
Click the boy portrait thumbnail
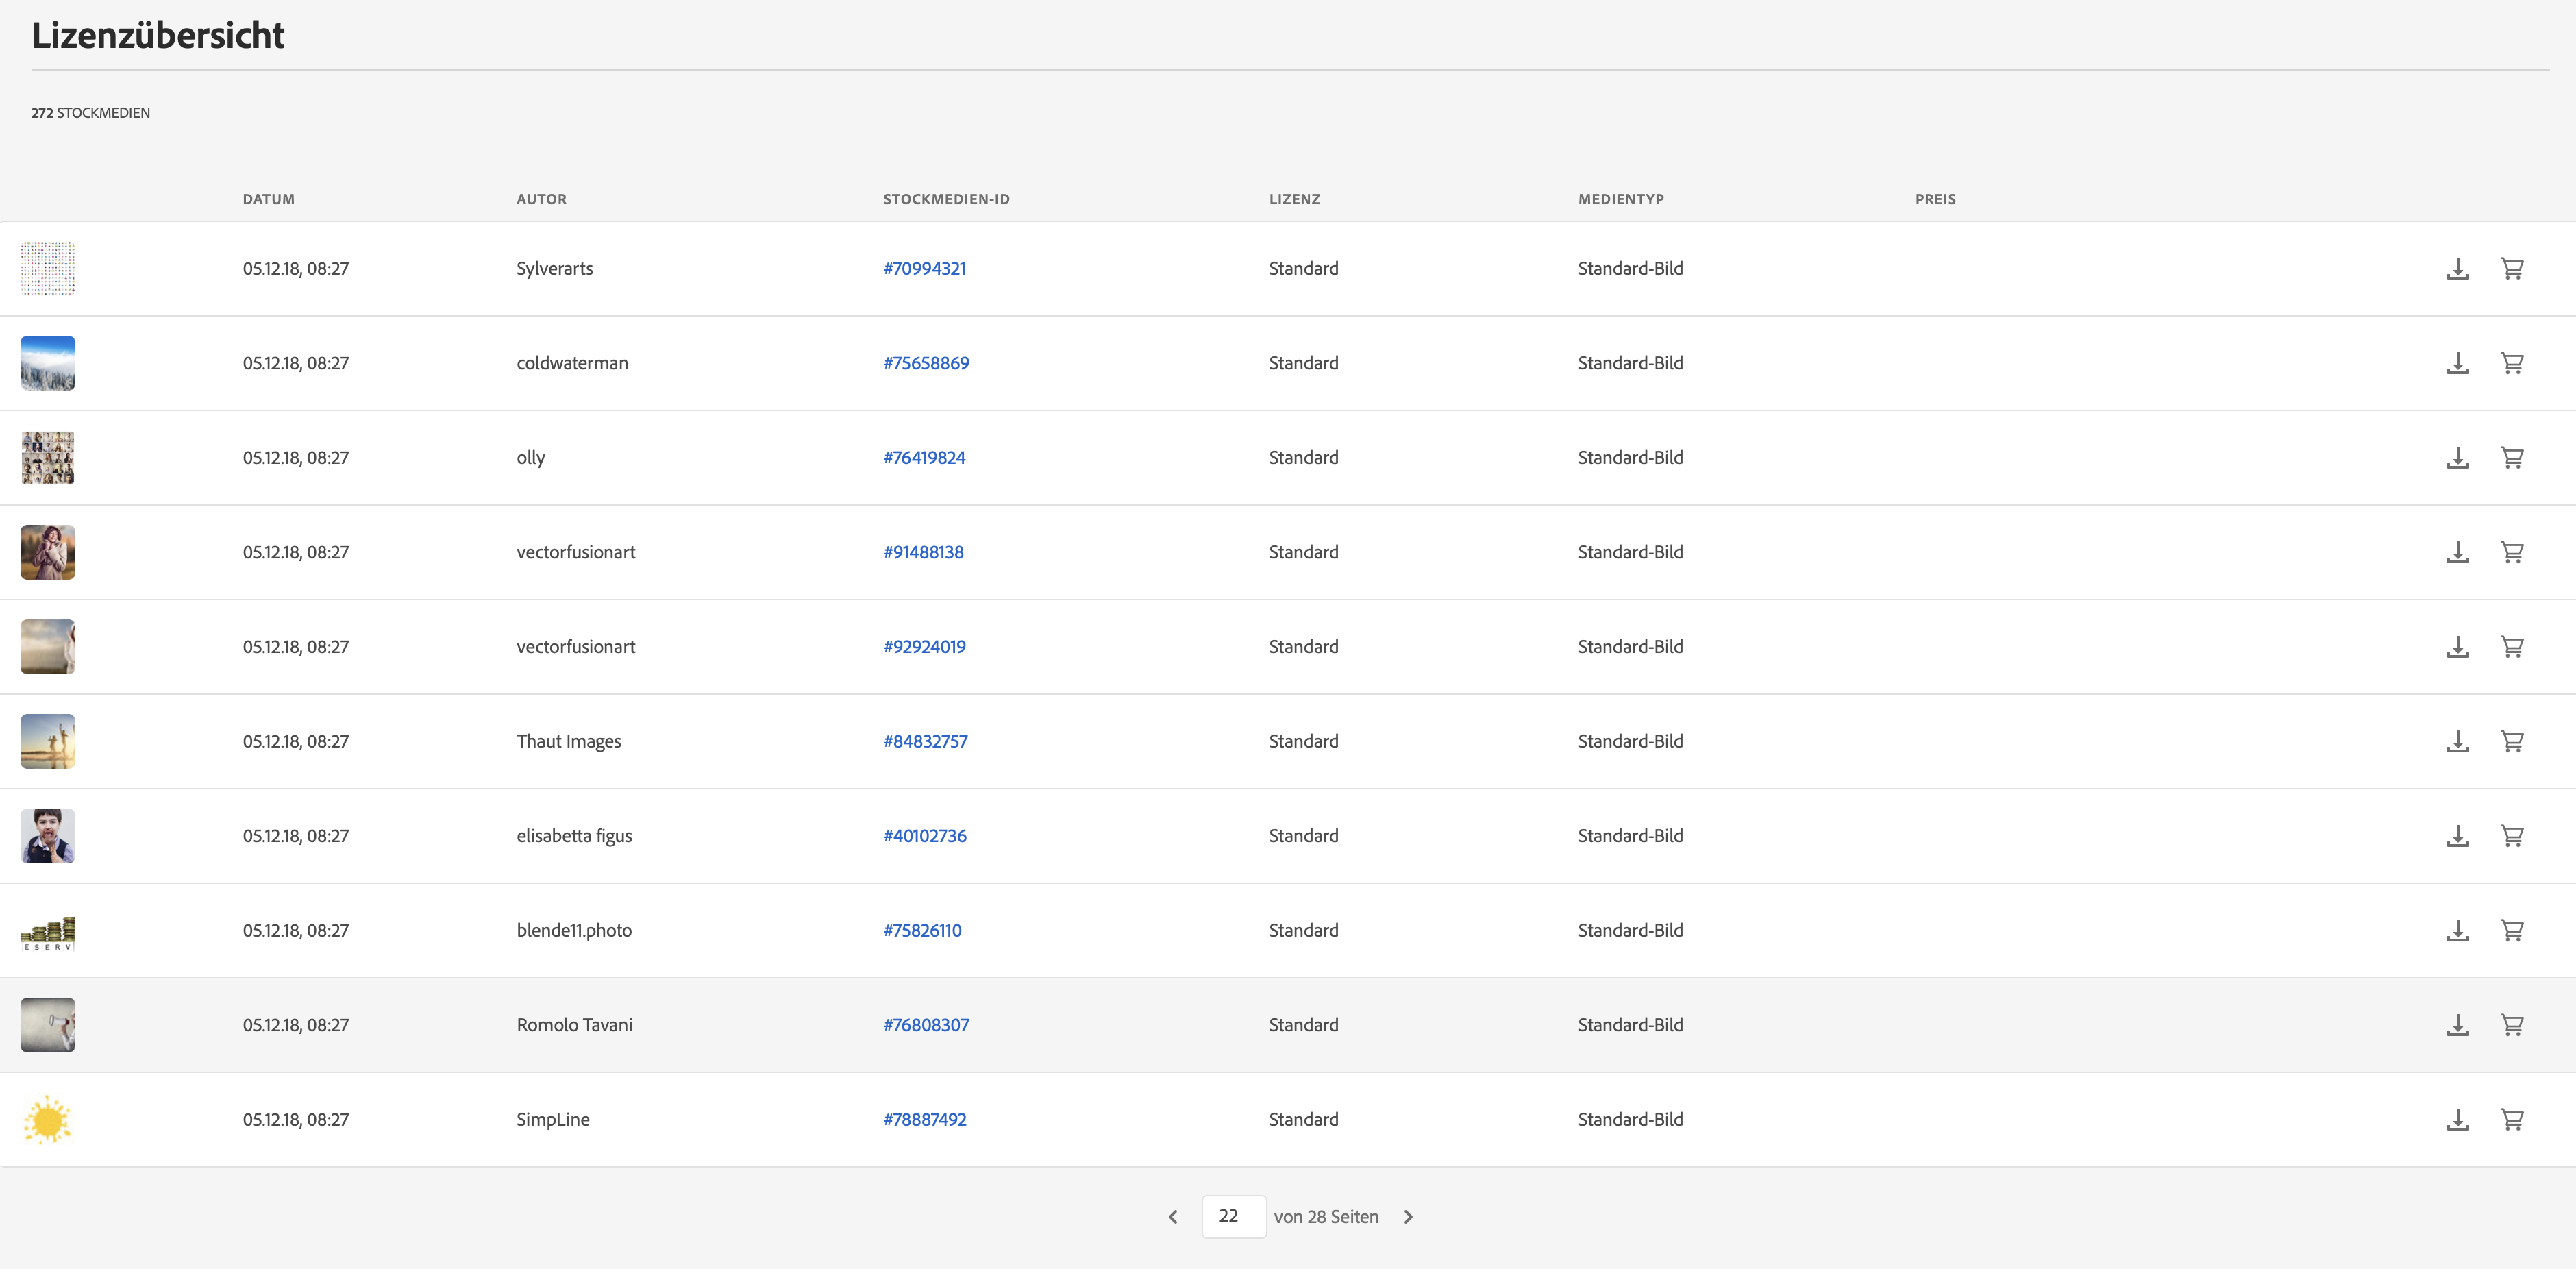click(48, 836)
